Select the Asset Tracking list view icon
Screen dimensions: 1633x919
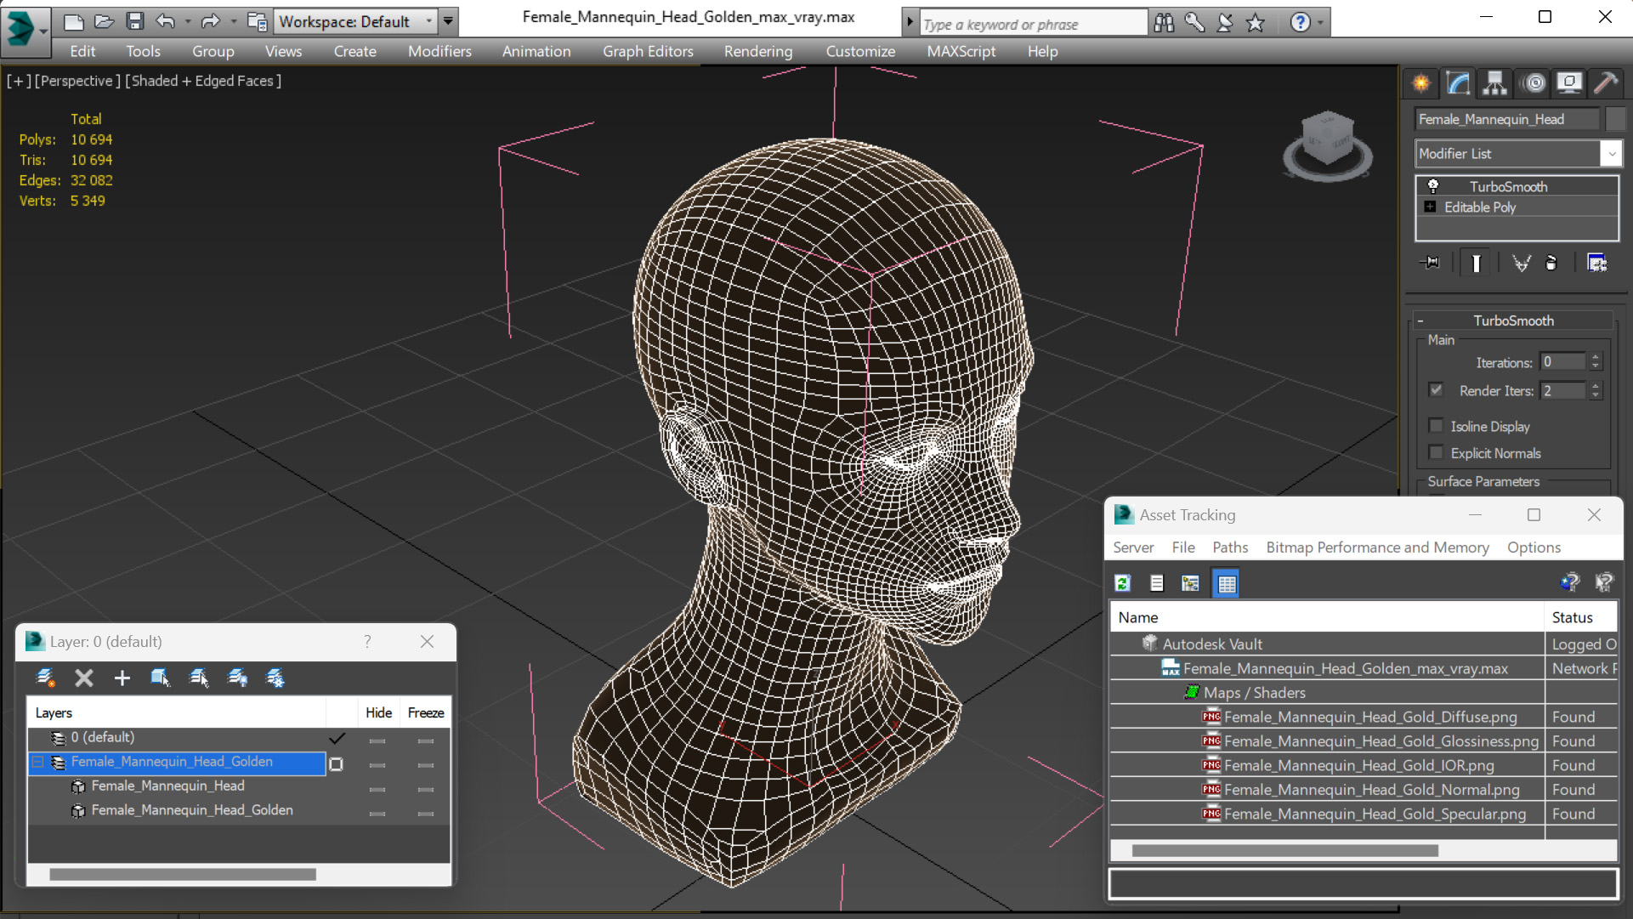(1155, 582)
